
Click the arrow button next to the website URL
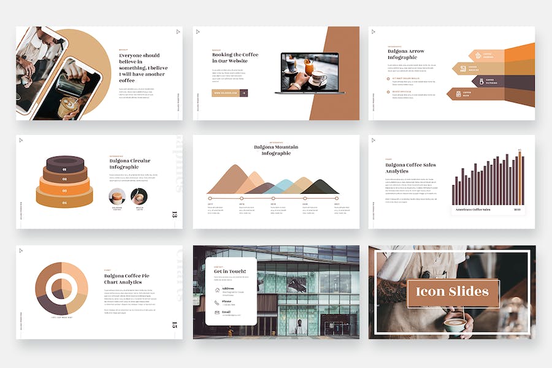pyautogui.click(x=243, y=93)
